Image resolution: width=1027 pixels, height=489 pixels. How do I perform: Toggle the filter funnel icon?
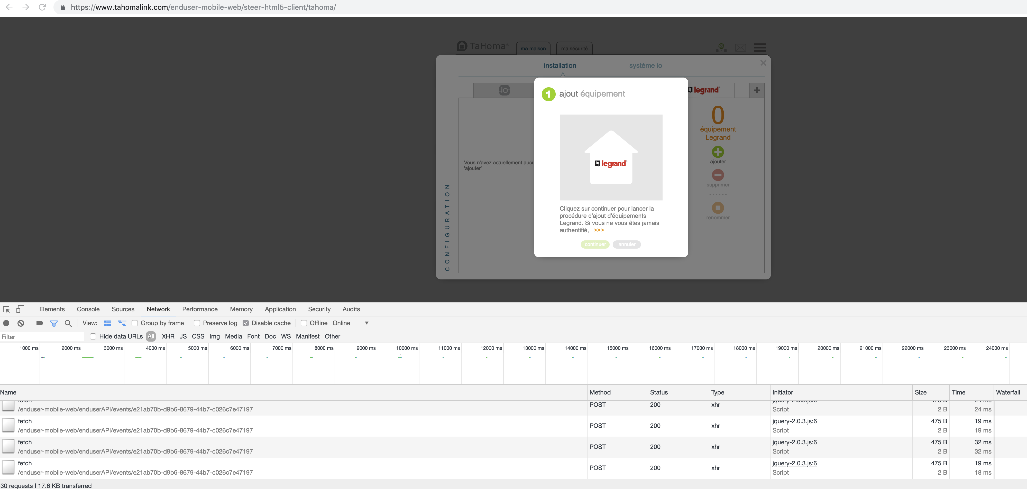click(x=54, y=323)
